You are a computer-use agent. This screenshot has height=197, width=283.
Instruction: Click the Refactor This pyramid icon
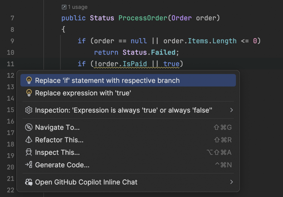(29, 140)
